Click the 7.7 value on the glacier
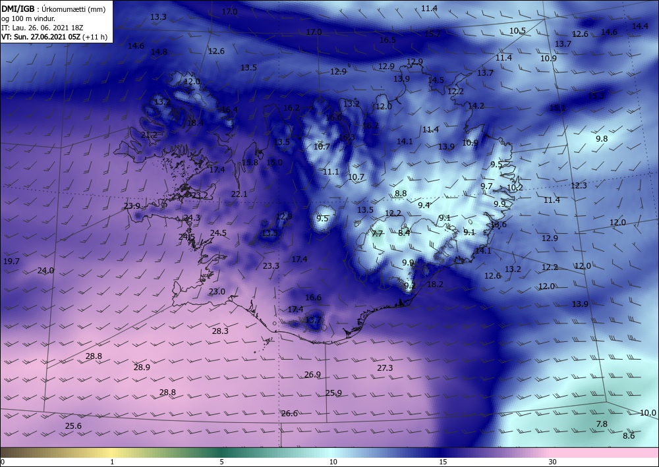The height and width of the screenshot is (467, 659). click(378, 233)
